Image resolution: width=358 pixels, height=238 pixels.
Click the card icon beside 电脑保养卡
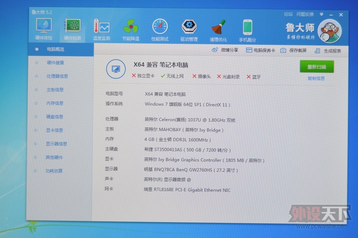click(x=249, y=50)
